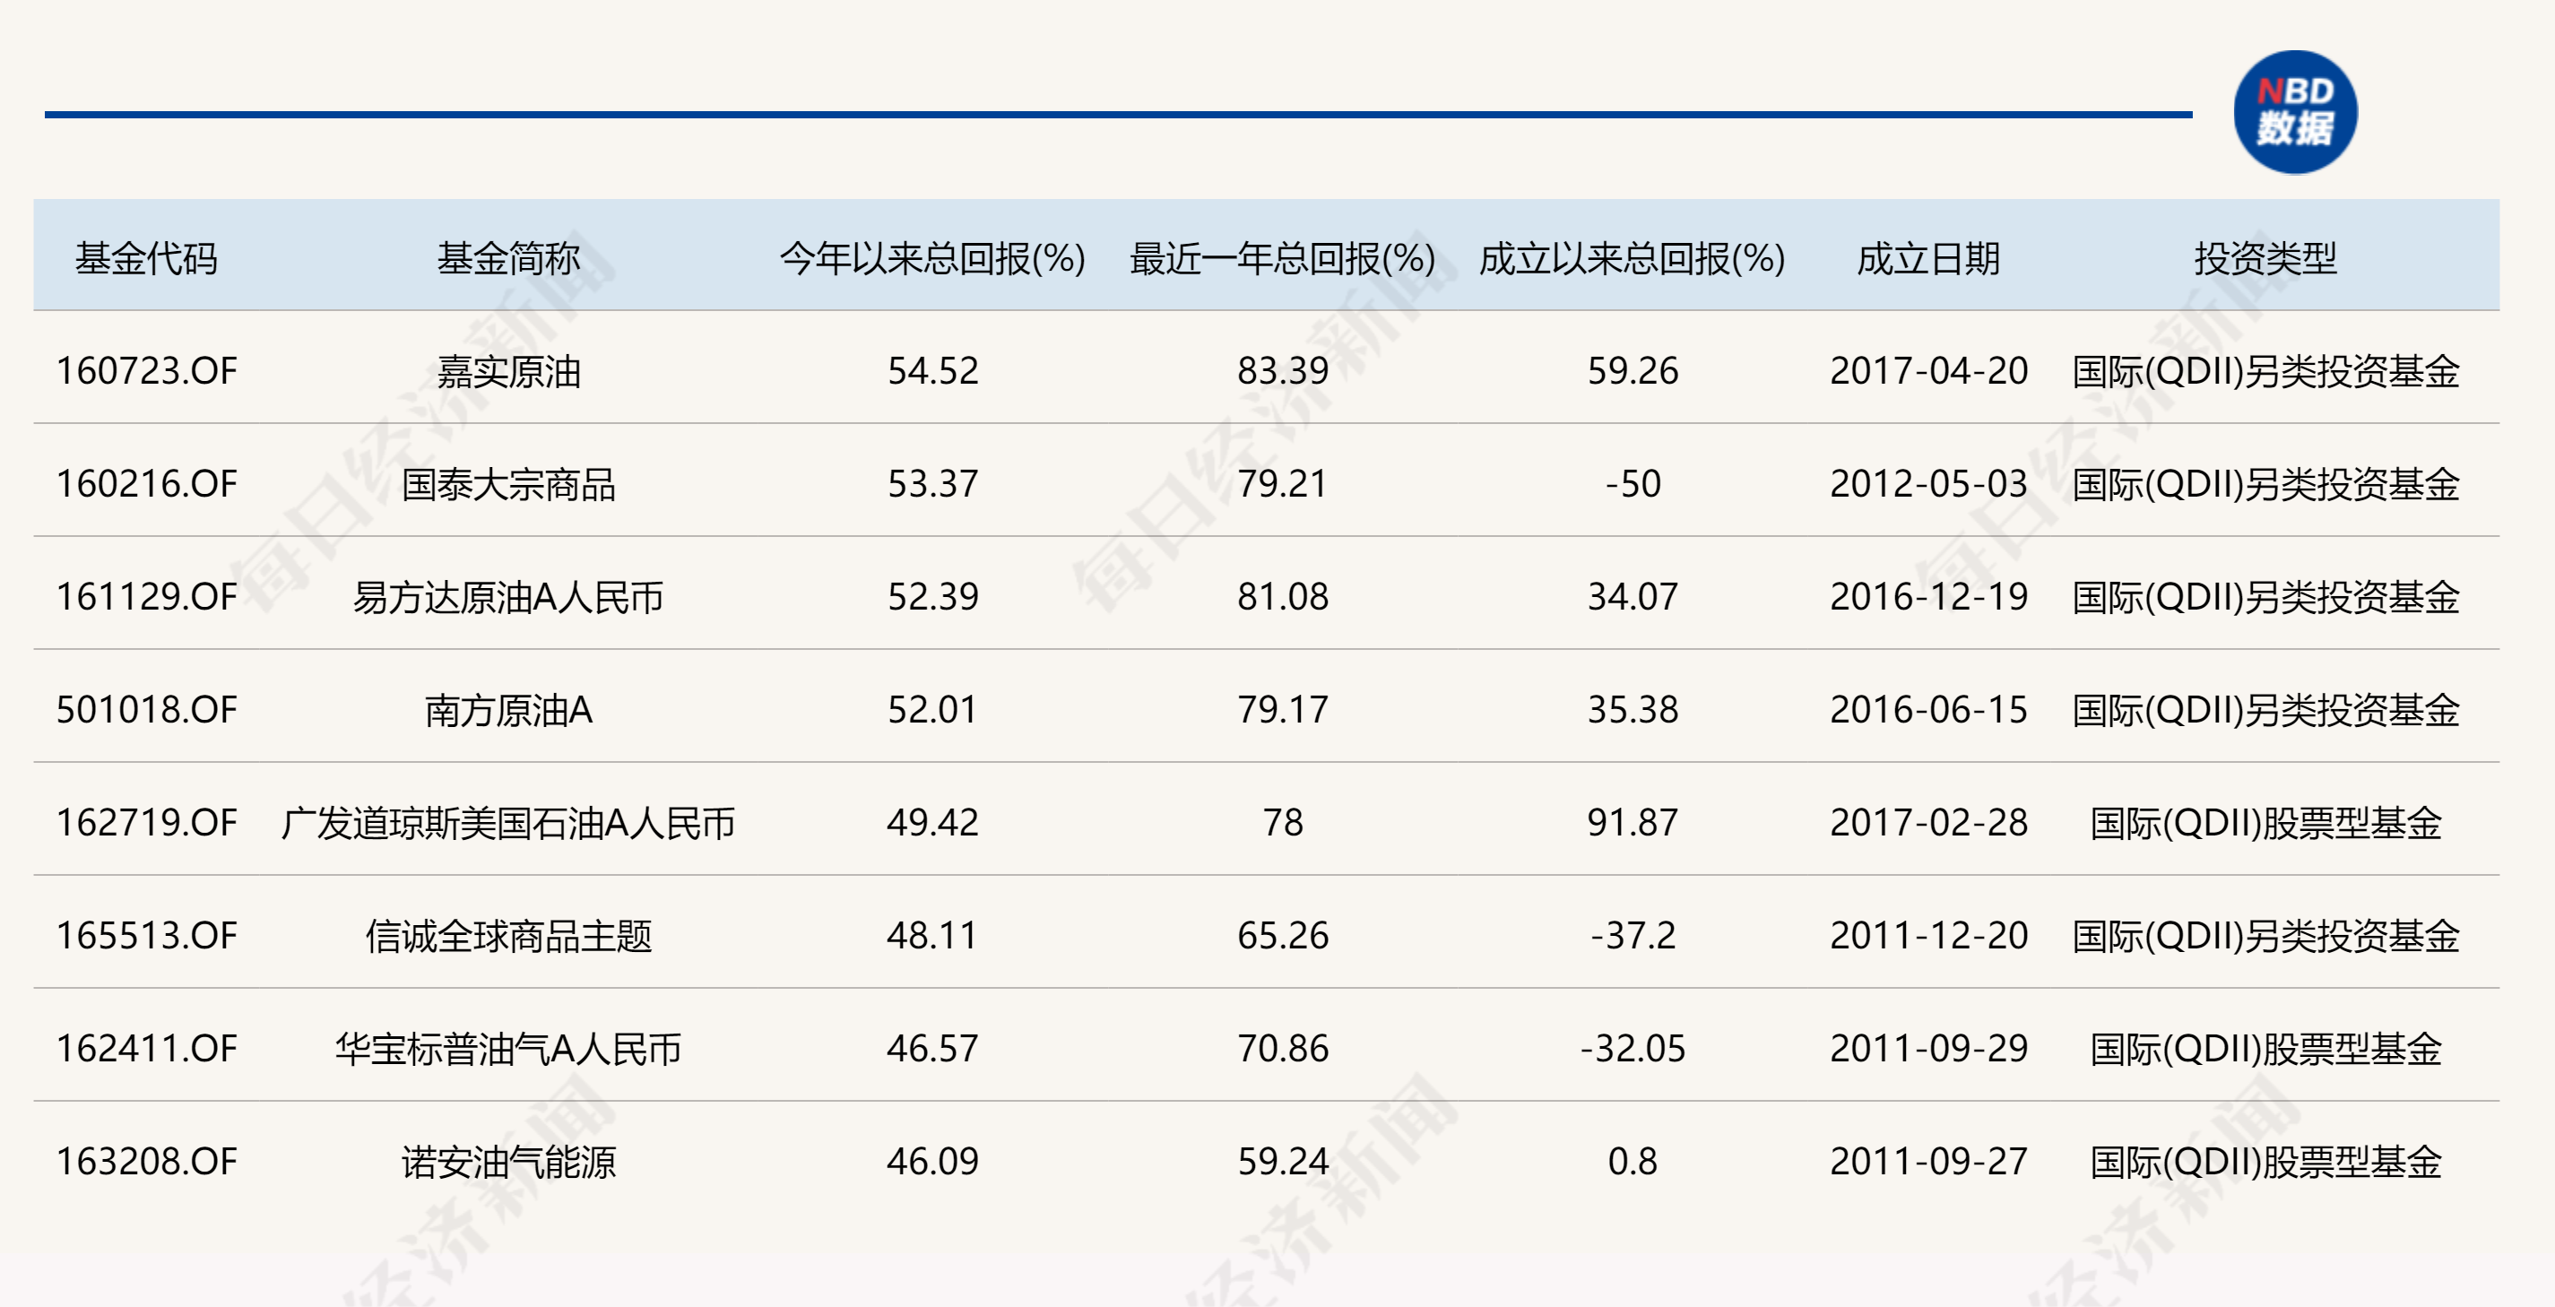Click since-inception return -37.2
The height and width of the screenshot is (1307, 2555).
tap(1633, 936)
